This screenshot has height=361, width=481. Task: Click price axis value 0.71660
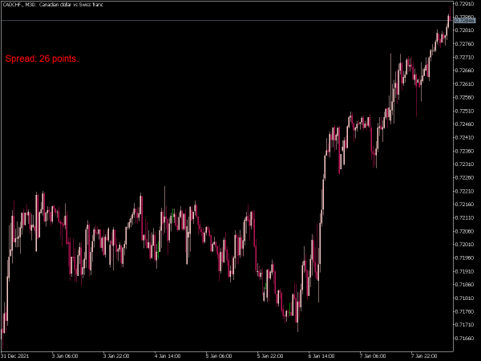point(464,339)
